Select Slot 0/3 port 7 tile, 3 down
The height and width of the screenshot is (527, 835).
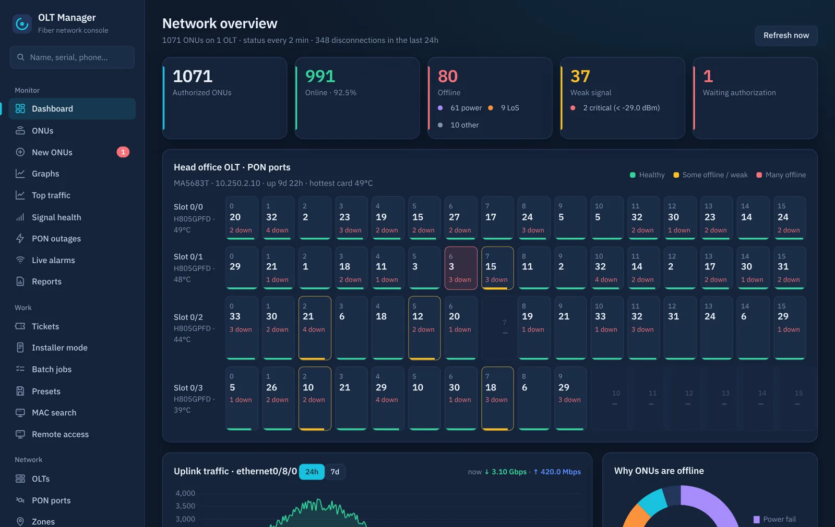pyautogui.click(x=497, y=399)
